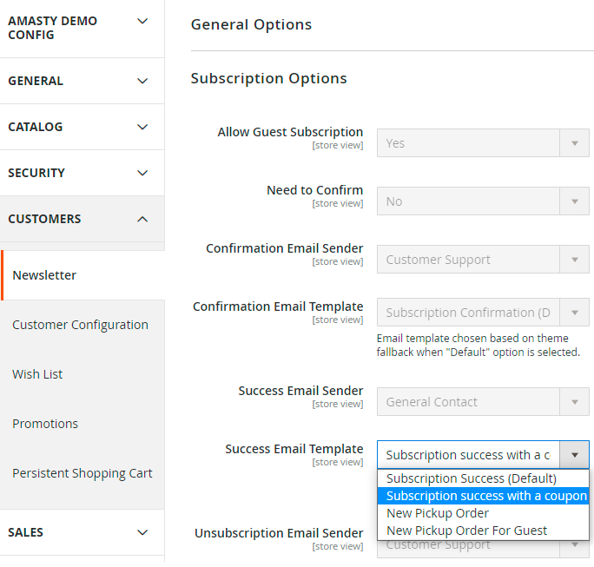The height and width of the screenshot is (567, 594).
Task: Choose the New Pickup Order template
Action: pyautogui.click(x=438, y=513)
